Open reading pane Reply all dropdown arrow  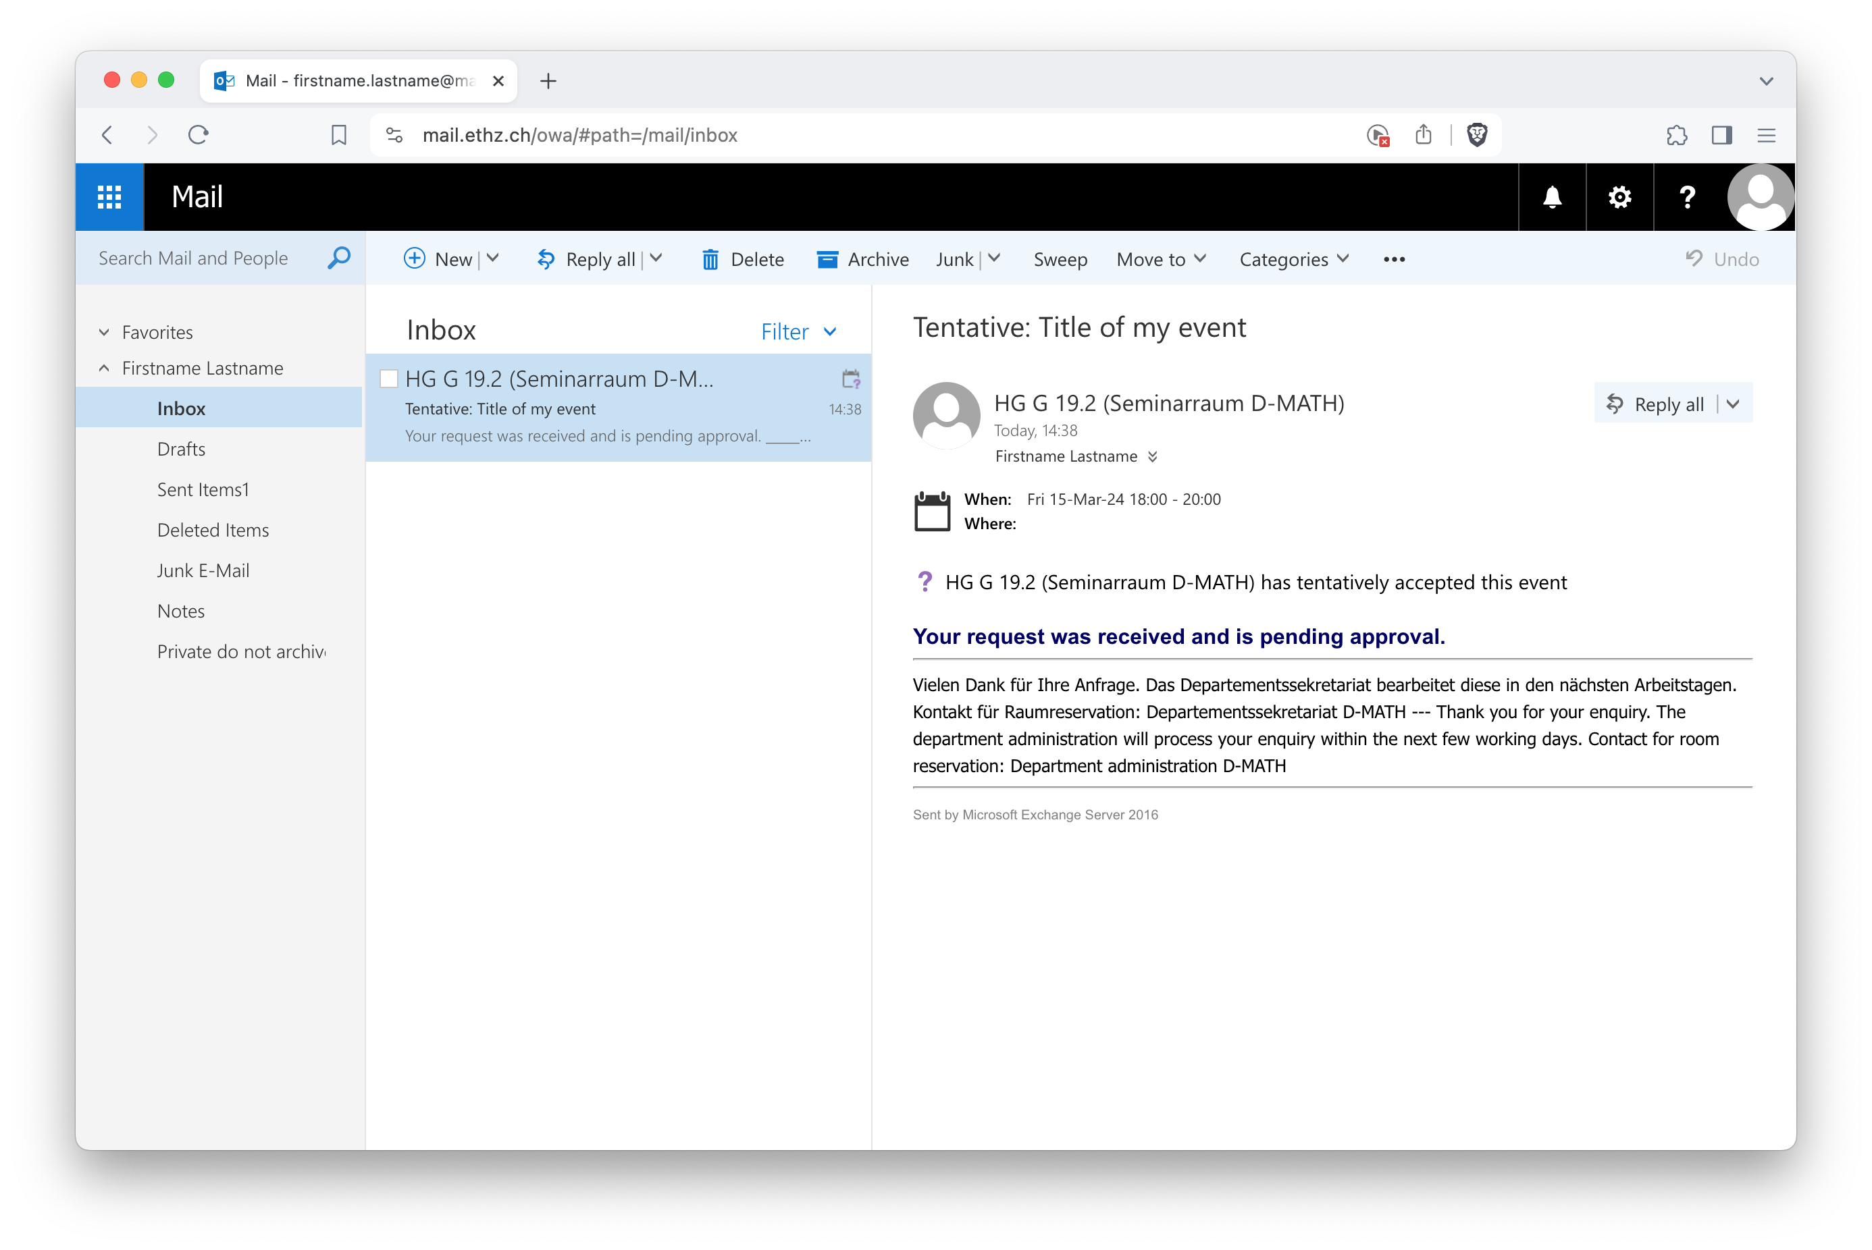1732,404
